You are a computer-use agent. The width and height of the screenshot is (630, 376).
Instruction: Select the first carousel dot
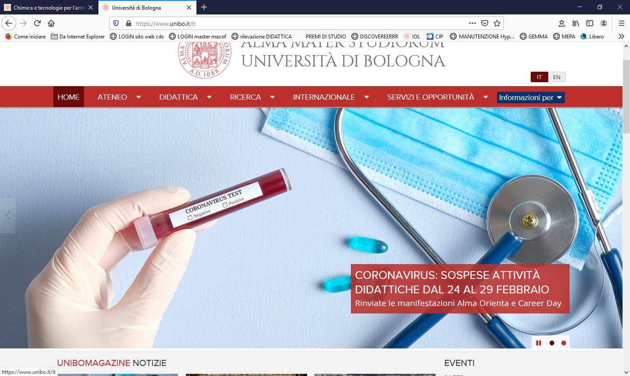(x=552, y=343)
